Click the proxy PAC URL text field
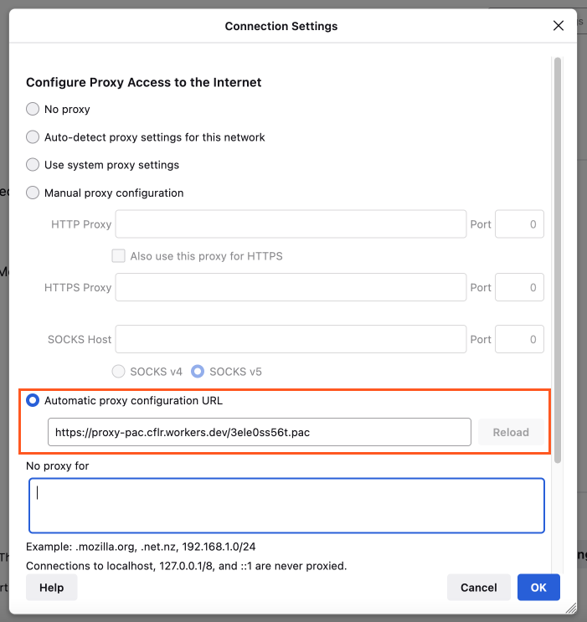The height and width of the screenshot is (622, 587). [259, 433]
